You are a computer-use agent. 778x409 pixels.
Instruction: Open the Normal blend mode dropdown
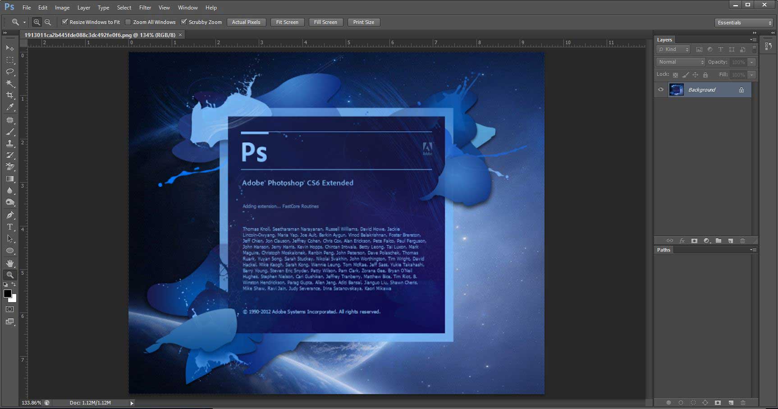(681, 62)
